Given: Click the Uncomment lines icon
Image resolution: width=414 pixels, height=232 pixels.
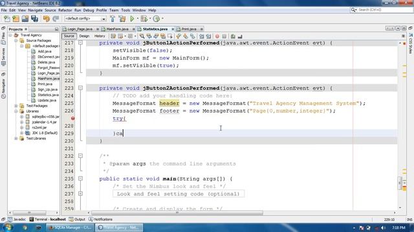Looking at the screenshot, I should click(x=240, y=36).
